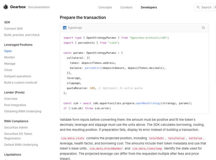The width and height of the screenshot is (216, 160).
Task: Open the Pool Integration page
Action: click(x=15, y=105)
